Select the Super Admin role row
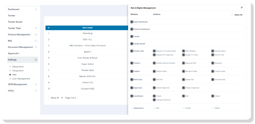 click(88, 64)
